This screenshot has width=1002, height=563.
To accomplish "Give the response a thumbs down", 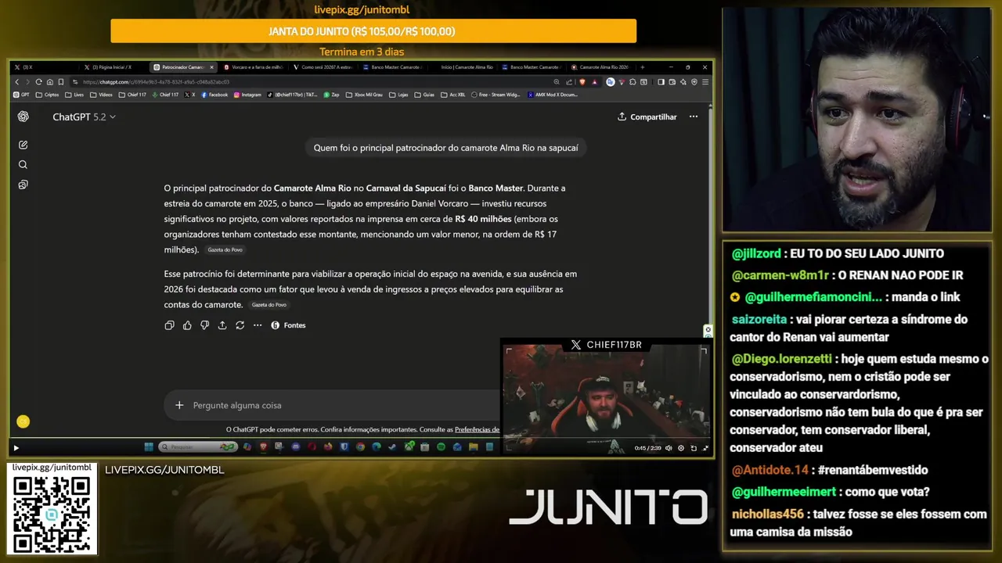I will click(x=204, y=325).
